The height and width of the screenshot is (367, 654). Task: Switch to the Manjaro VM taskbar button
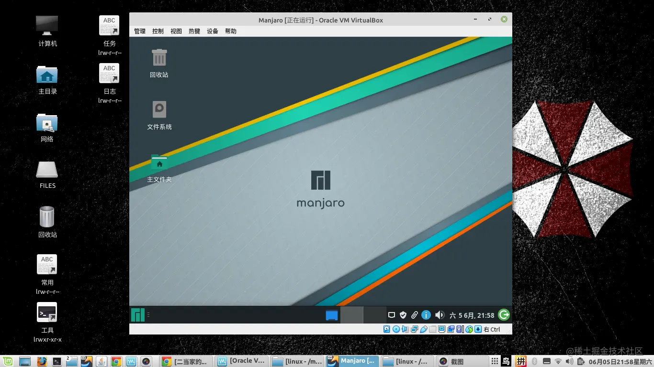click(x=352, y=362)
